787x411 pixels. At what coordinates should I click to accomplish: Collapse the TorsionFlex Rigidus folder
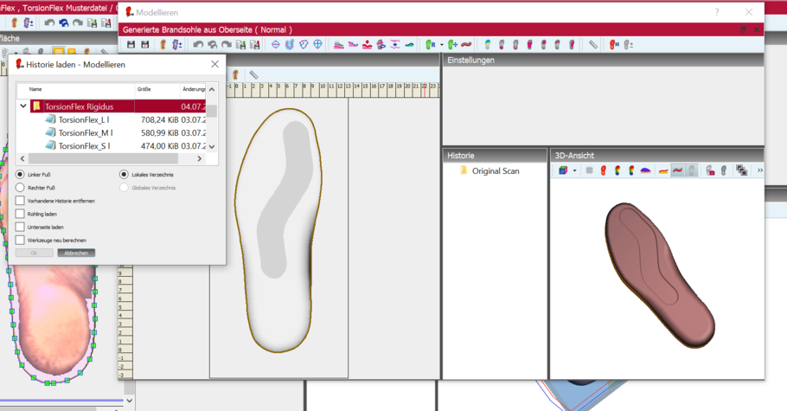[23, 106]
